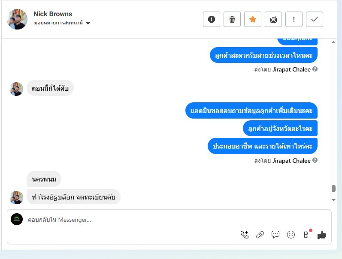342x259 pixels.
Task: Request payment with the baht icon
Action: [x=306, y=235]
